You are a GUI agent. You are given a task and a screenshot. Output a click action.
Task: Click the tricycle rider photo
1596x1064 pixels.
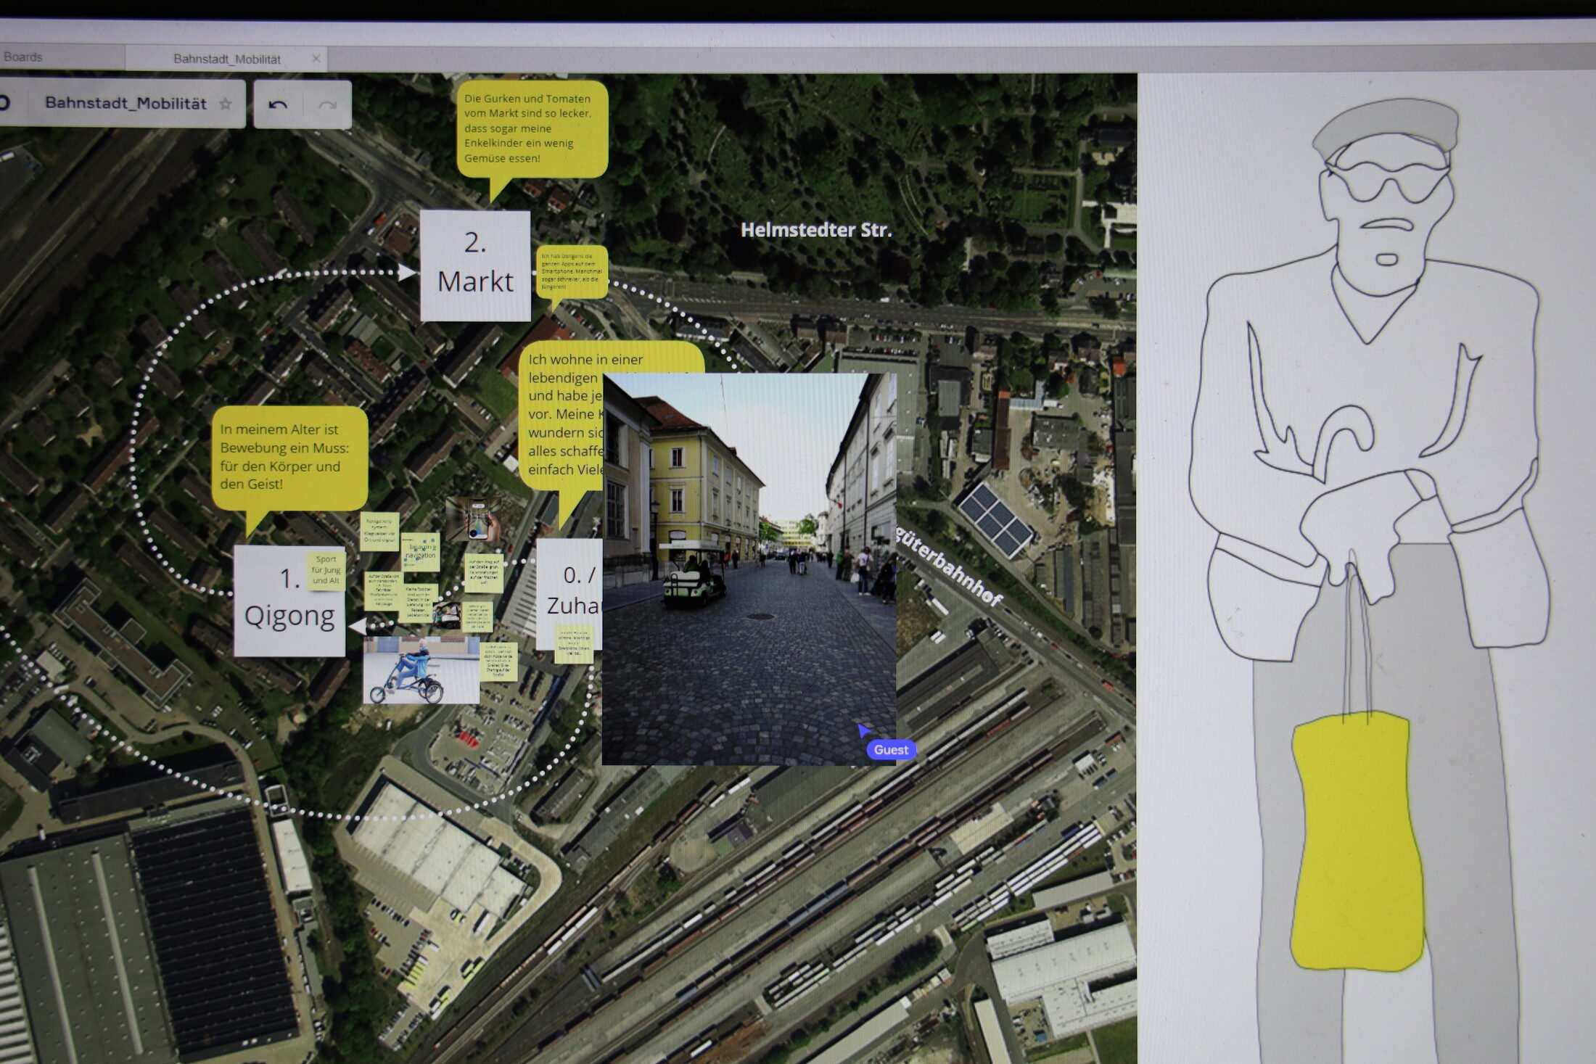pyautogui.click(x=421, y=670)
